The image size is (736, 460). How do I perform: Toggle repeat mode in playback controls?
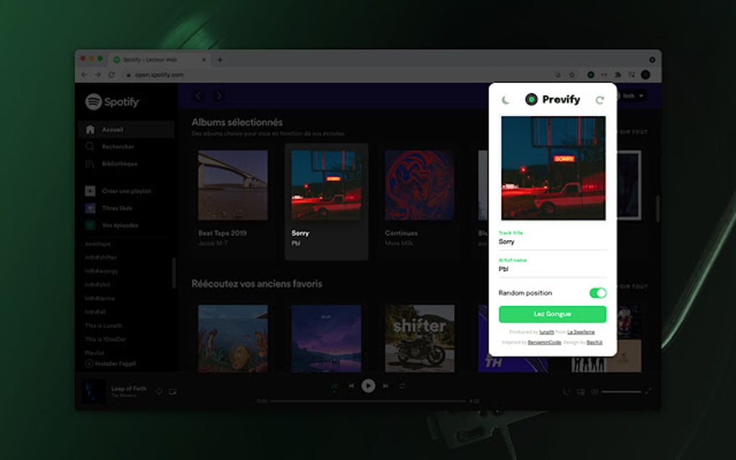403,386
